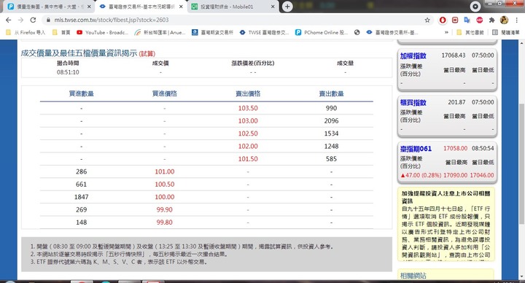Open the Chrome three-dot menu
The height and width of the screenshot is (283, 525).
[x=517, y=20]
